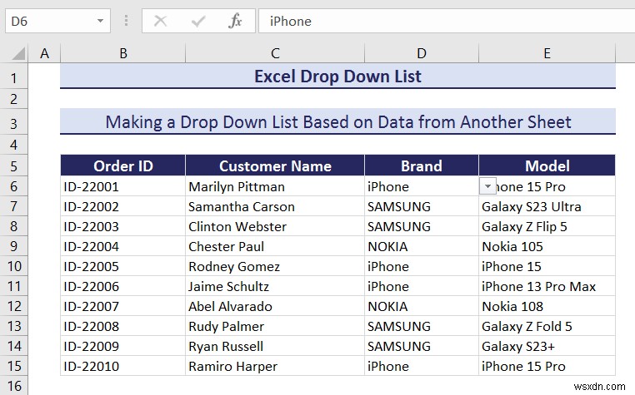Select row 1 header

(14, 77)
